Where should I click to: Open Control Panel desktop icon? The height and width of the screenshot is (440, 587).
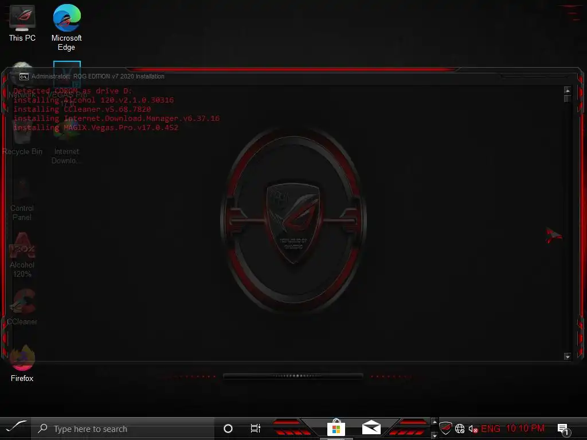pos(22,198)
